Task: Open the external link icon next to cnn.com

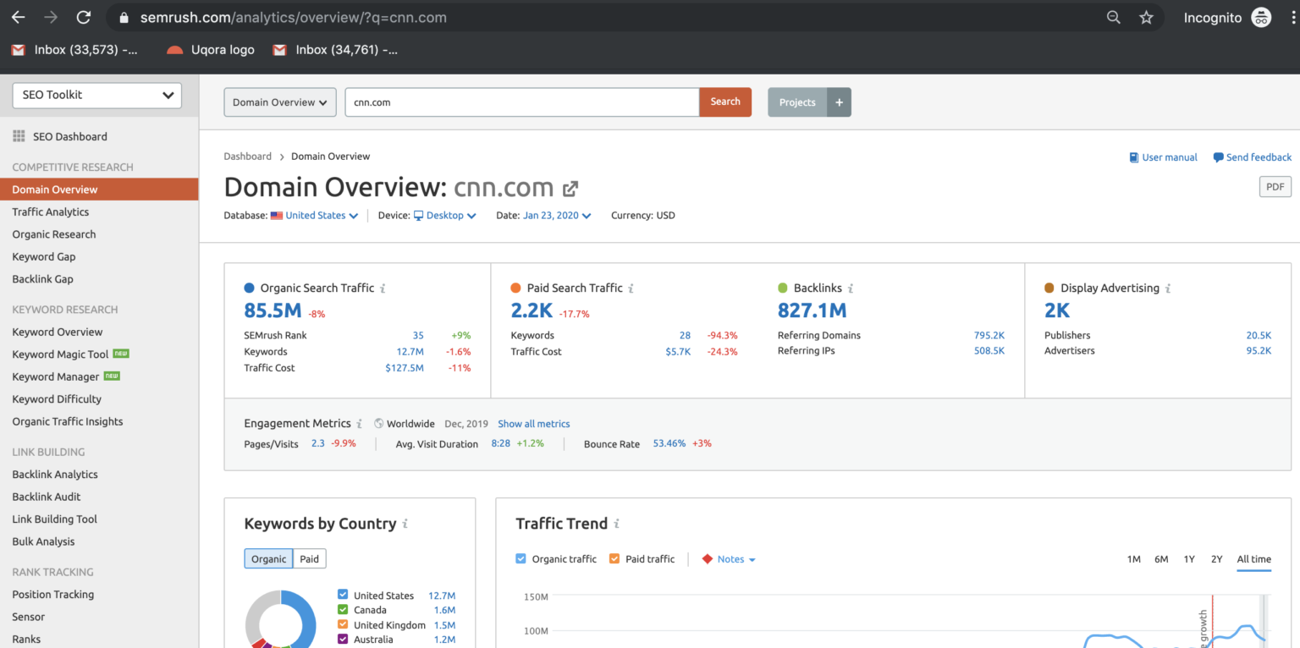Action: click(x=570, y=189)
